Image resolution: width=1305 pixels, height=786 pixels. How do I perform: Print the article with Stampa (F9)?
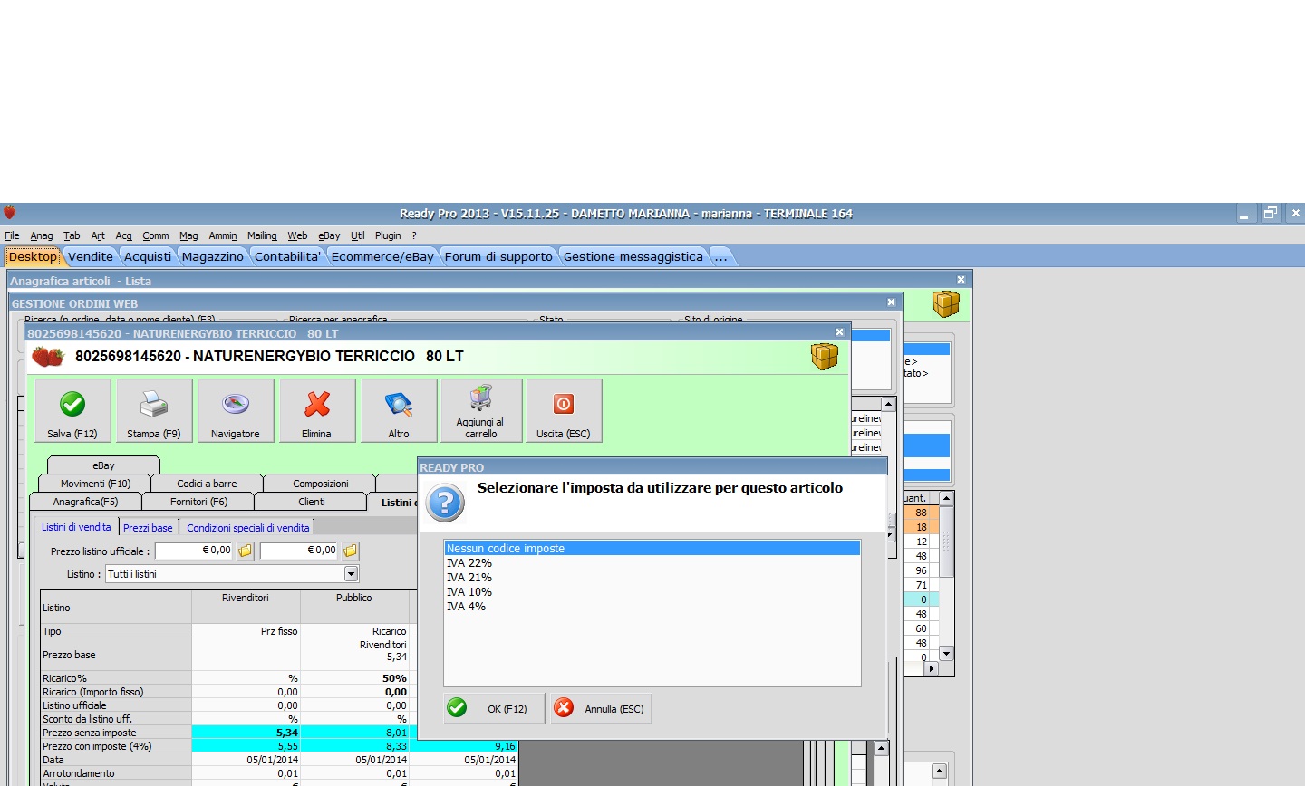tap(154, 410)
